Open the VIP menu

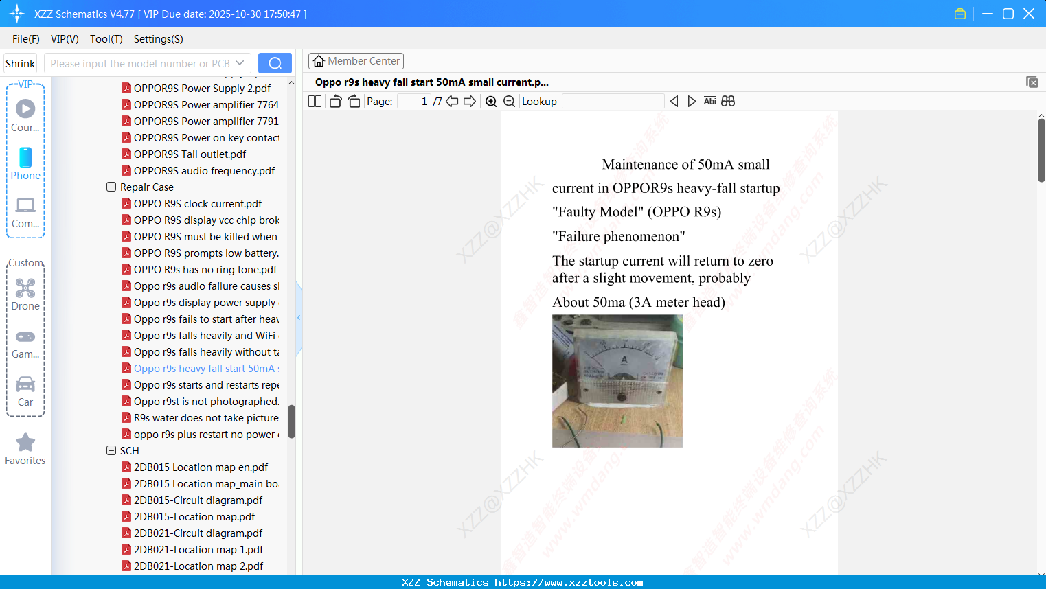pos(65,39)
